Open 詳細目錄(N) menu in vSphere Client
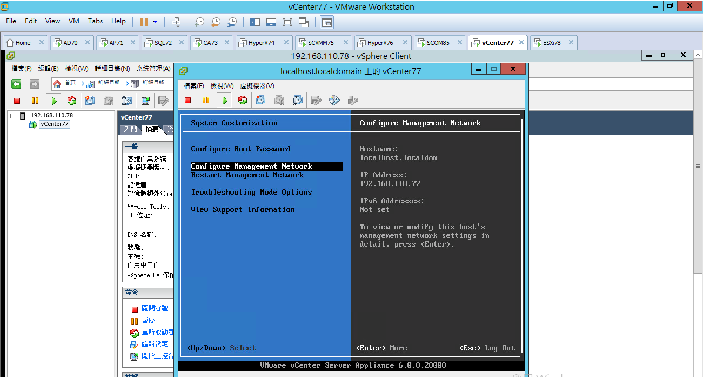Image resolution: width=703 pixels, height=377 pixels. [112, 69]
